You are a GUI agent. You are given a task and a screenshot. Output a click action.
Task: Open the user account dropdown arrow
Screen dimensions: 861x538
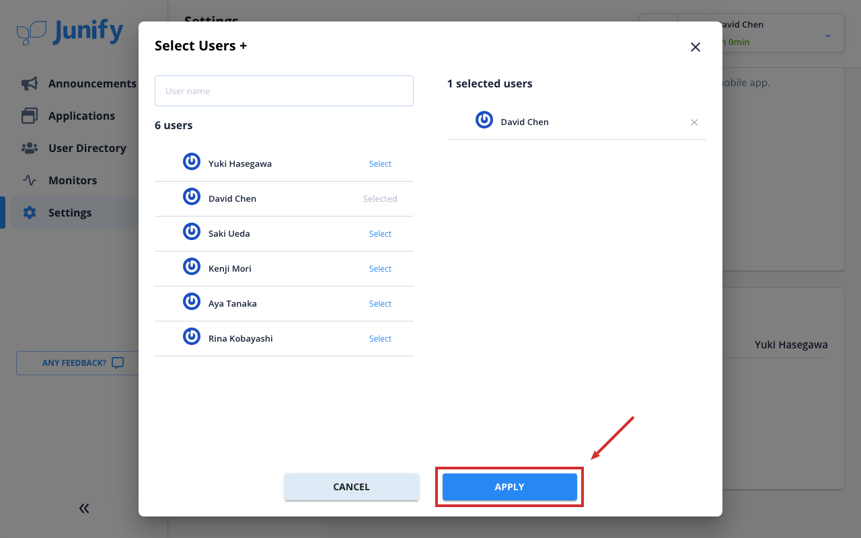coord(828,35)
